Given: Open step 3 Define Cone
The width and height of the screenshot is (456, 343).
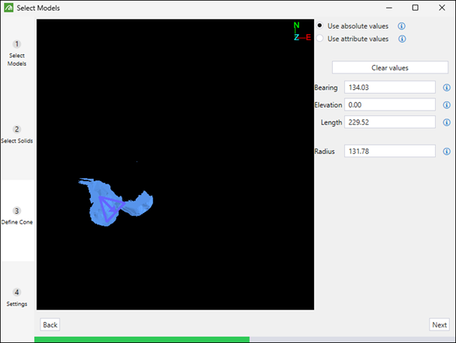Looking at the screenshot, I should click(17, 216).
